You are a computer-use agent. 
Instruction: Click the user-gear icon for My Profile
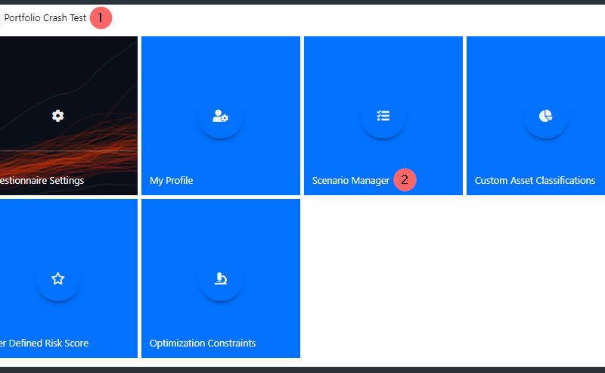(221, 116)
